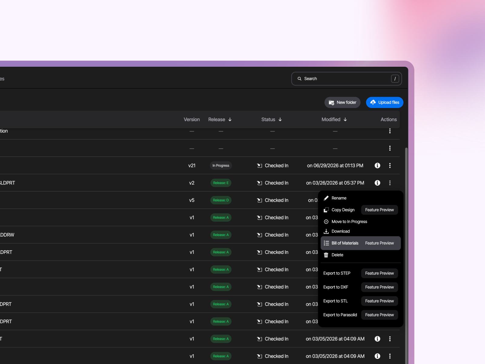Click Feature Preview badge beside Export to Parasolid
The width and height of the screenshot is (485, 364).
click(380, 315)
